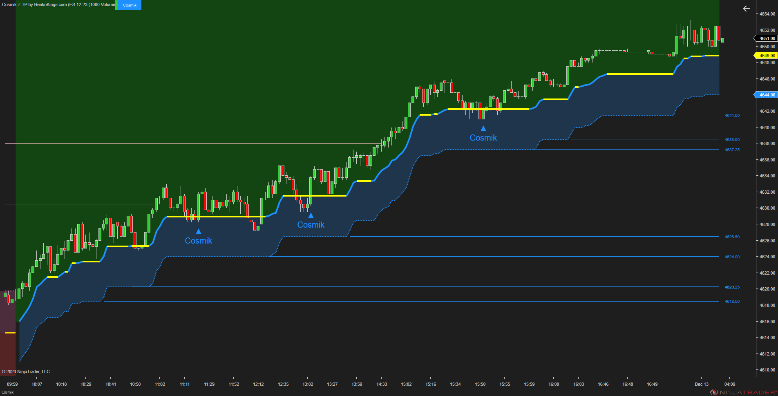Click the back arrow icon near the price axis
This screenshot has width=778, height=396.
pos(746,9)
